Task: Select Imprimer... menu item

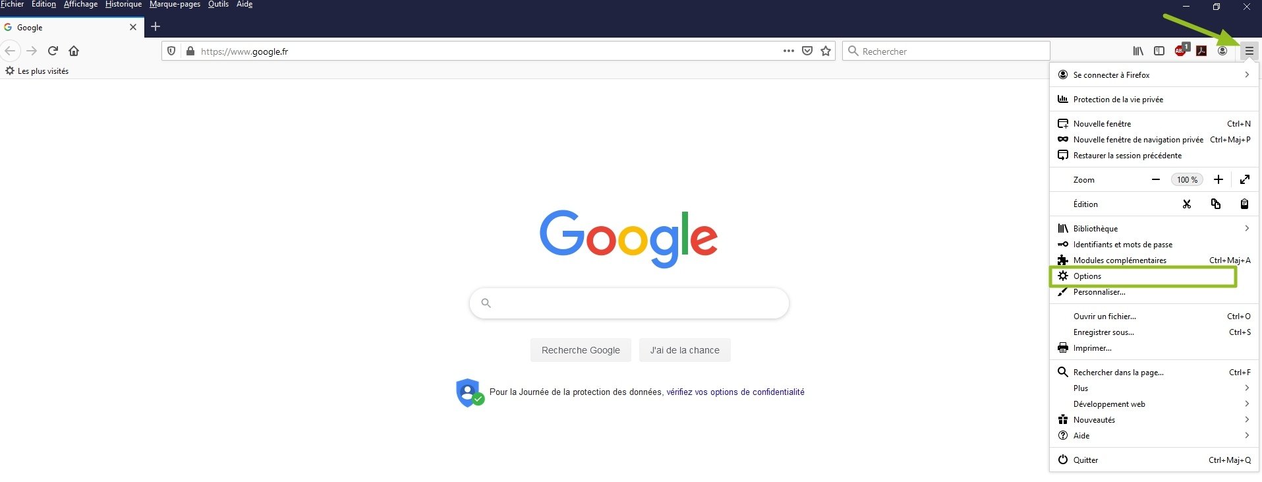Action: point(1154,347)
